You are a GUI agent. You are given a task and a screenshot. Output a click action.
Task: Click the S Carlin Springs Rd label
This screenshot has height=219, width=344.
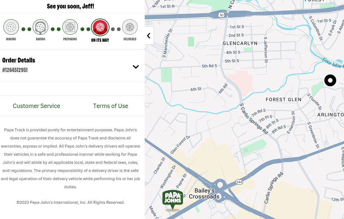[254, 119]
